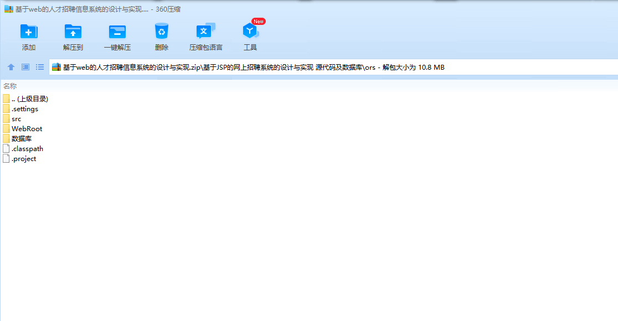Switch to the list view icon
Screen dimensions: 618x321
pos(40,67)
